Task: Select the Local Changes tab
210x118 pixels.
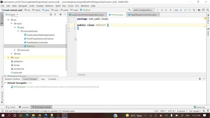Action: (30, 79)
